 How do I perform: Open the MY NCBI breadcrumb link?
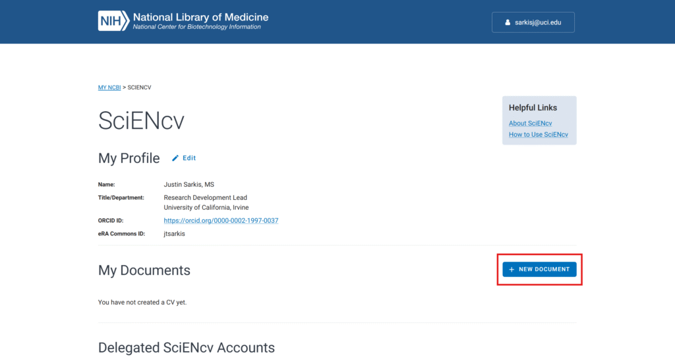109,87
